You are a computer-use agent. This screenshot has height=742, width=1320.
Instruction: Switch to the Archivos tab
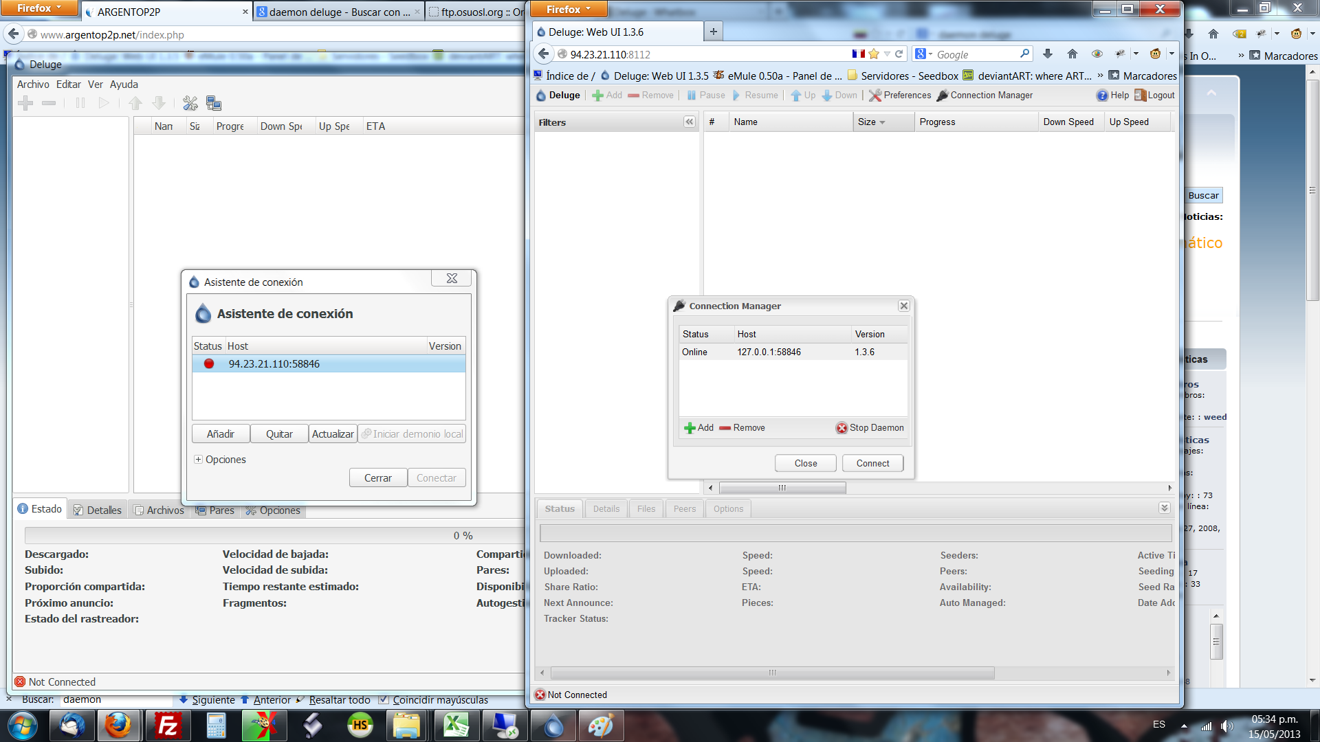[159, 510]
